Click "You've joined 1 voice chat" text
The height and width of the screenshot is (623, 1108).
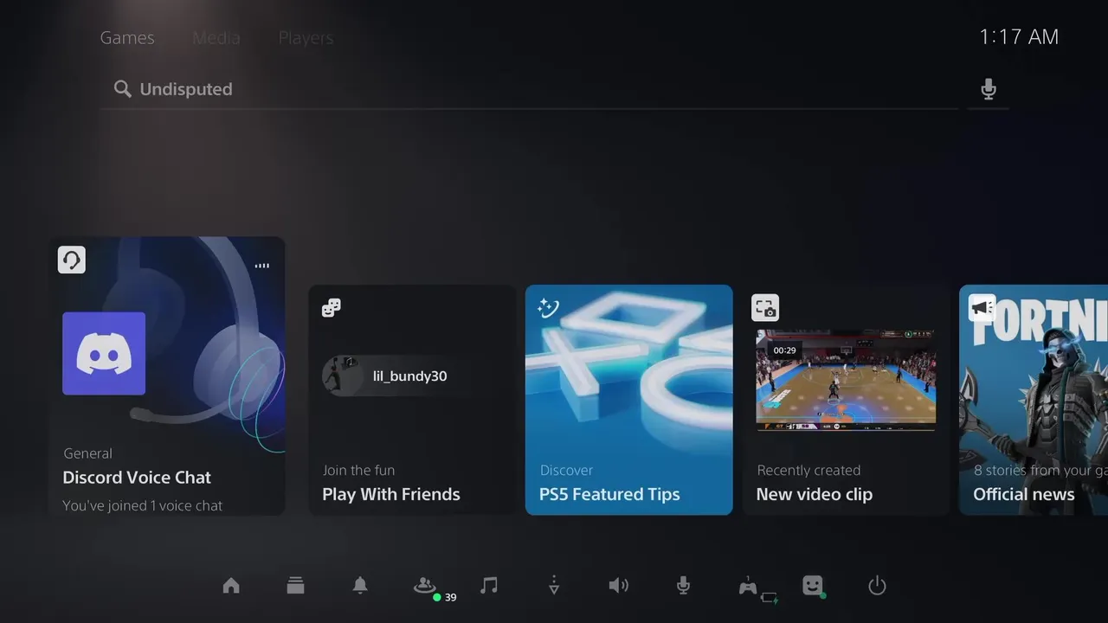coord(143,505)
